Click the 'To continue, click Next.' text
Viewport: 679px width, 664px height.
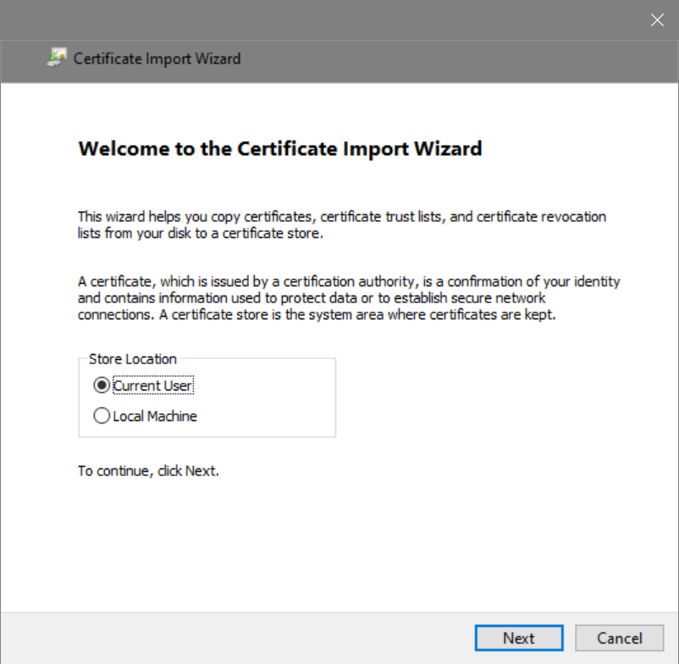coord(148,471)
